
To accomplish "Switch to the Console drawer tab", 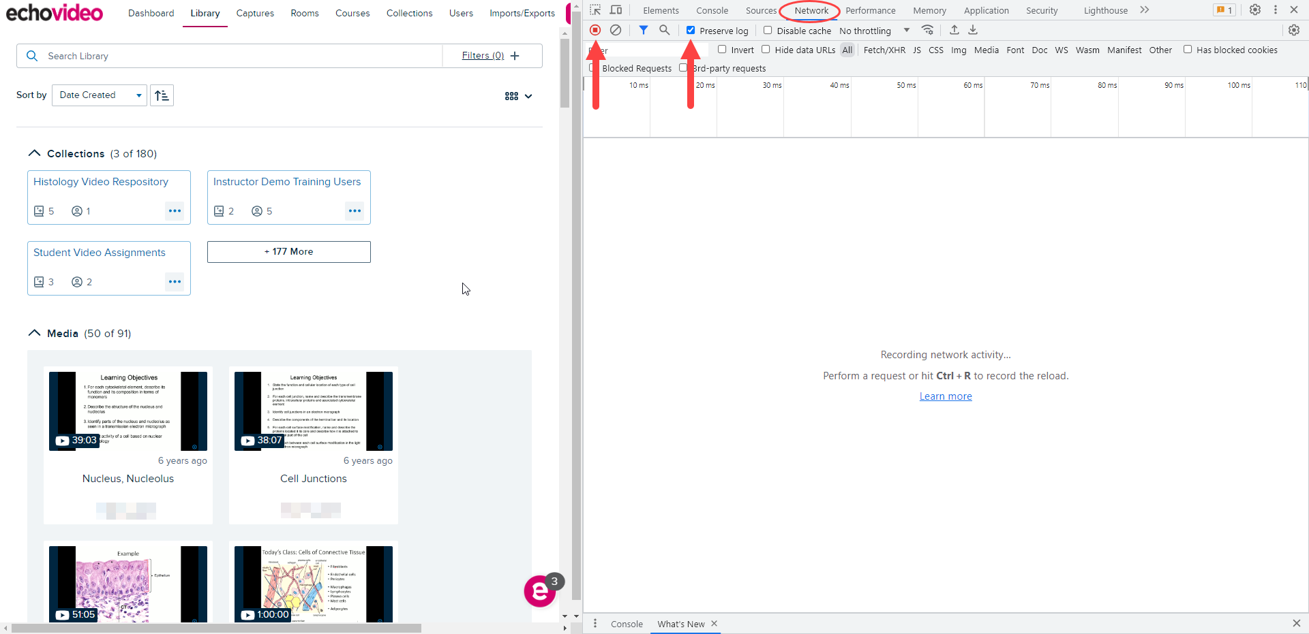I will pyautogui.click(x=627, y=624).
